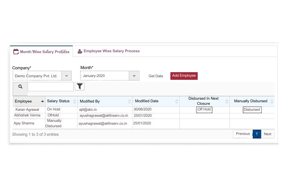Image resolution: width=284 pixels, height=190 pixels.
Task: Switch to Employee Wise Salary Process tab
Action: coord(111,51)
